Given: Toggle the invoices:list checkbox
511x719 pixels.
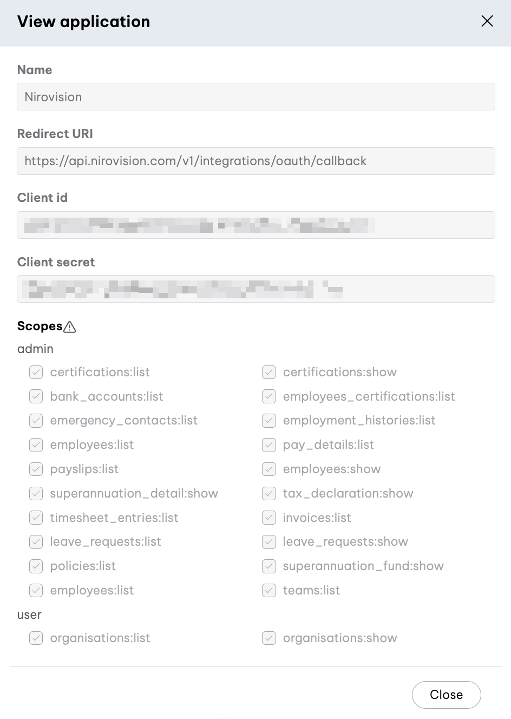Looking at the screenshot, I should (x=269, y=518).
